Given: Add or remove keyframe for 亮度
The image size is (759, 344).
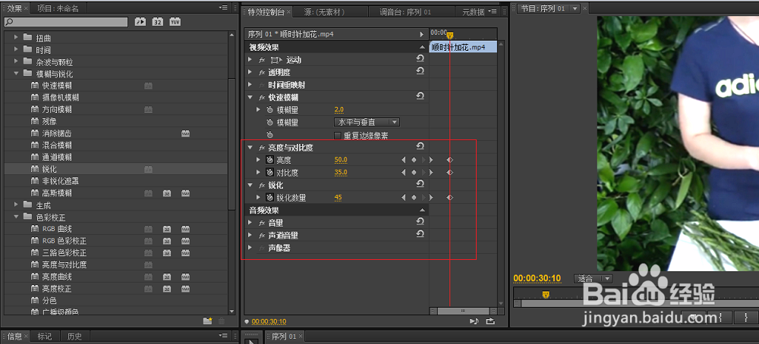Looking at the screenshot, I should click(x=414, y=160).
